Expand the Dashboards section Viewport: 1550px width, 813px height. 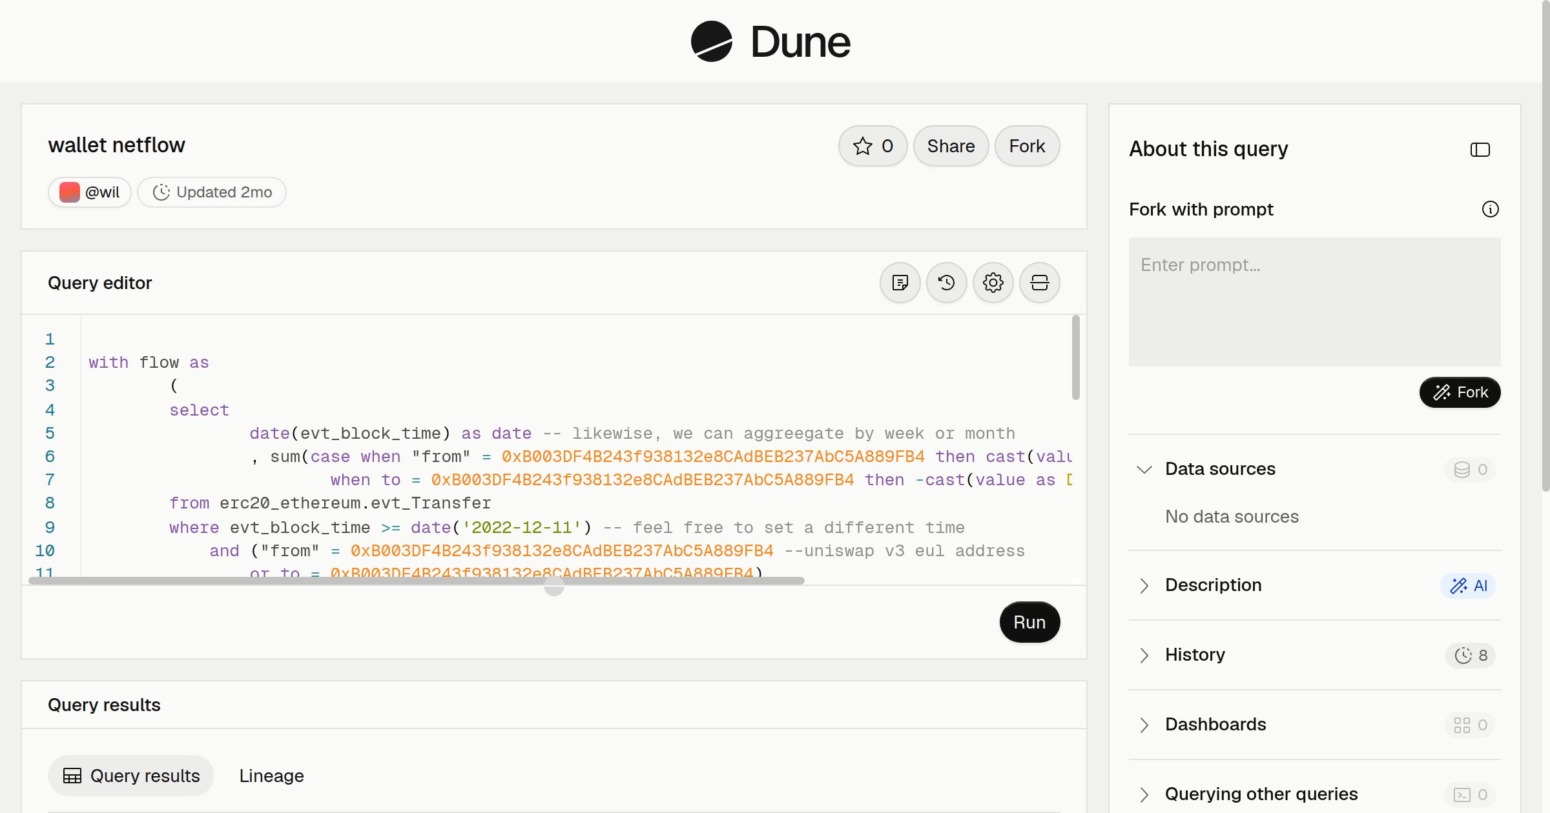tap(1144, 725)
